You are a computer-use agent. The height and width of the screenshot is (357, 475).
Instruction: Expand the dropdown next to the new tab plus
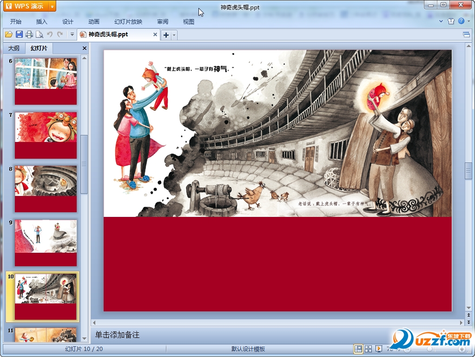[x=174, y=35]
